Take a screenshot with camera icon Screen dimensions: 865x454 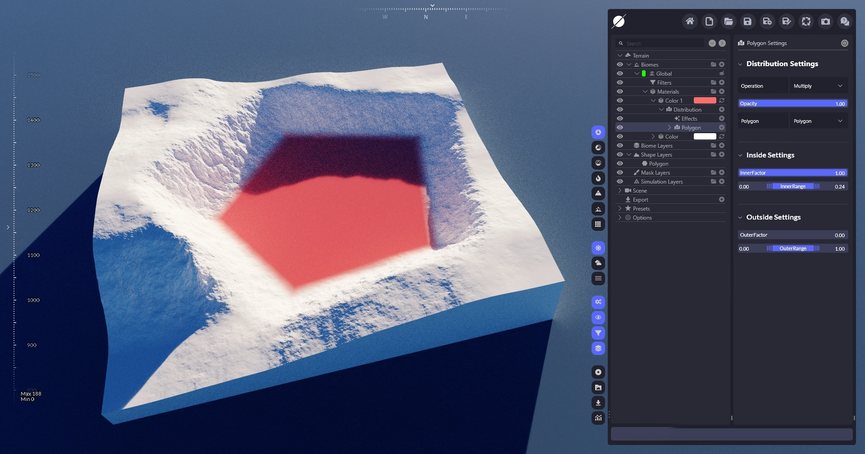pyautogui.click(x=825, y=22)
